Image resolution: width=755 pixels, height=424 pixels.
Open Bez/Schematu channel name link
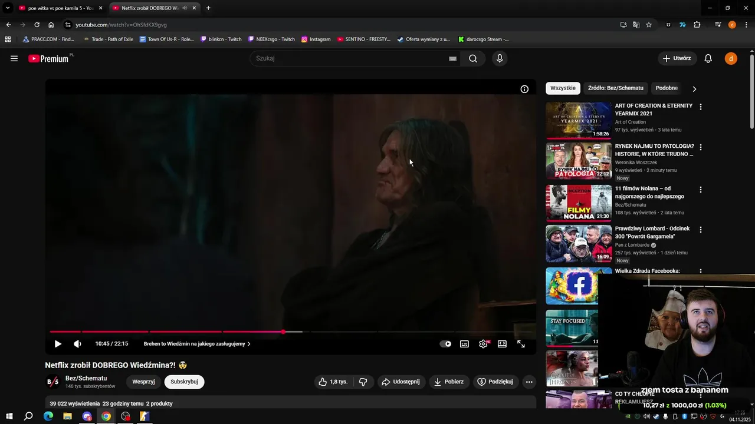(x=86, y=378)
